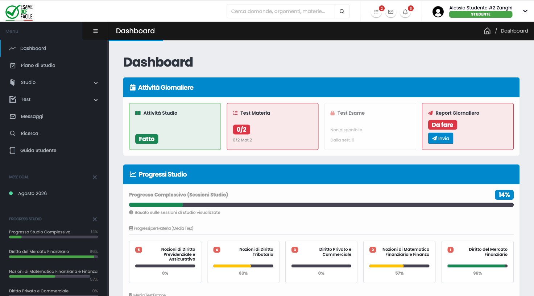Dismiss the MESE GOAL panel with the X
Viewport: 534px width, 296px height.
coord(95,177)
